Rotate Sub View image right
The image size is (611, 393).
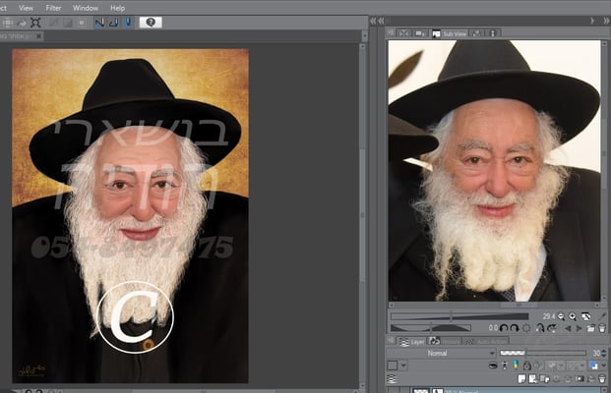pyautogui.click(x=515, y=328)
